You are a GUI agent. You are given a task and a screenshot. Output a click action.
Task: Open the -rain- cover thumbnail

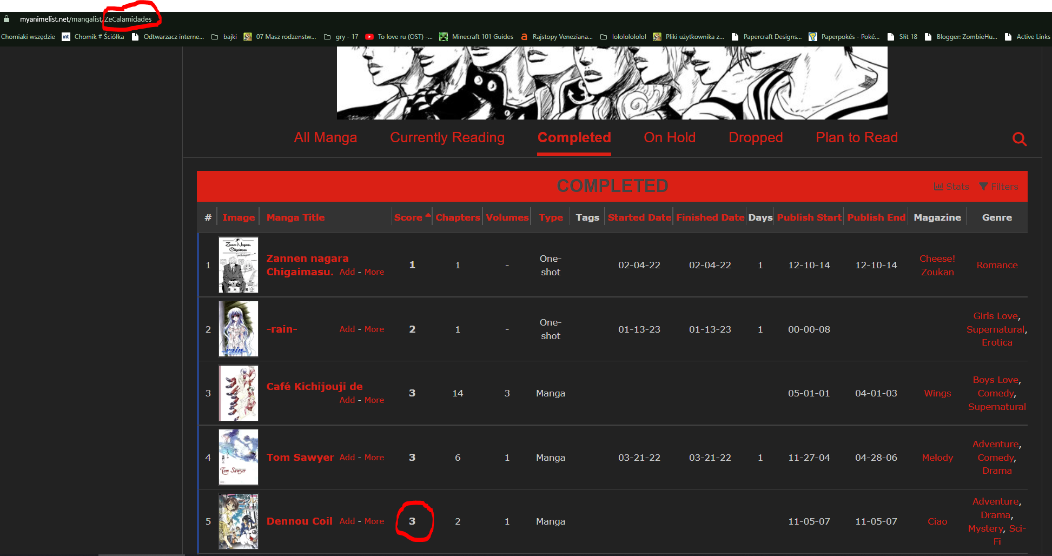(239, 329)
